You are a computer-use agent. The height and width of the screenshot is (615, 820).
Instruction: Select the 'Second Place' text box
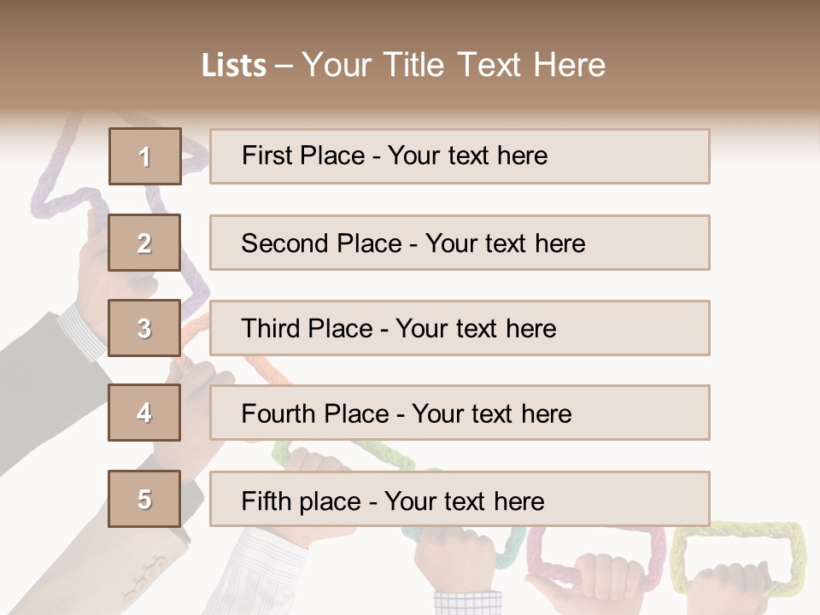click(460, 243)
